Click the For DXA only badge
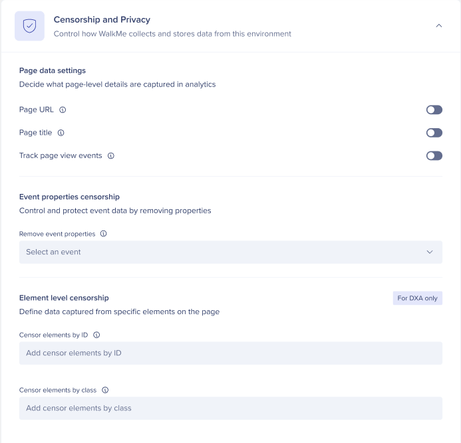The image size is (461, 443). pyautogui.click(x=417, y=298)
